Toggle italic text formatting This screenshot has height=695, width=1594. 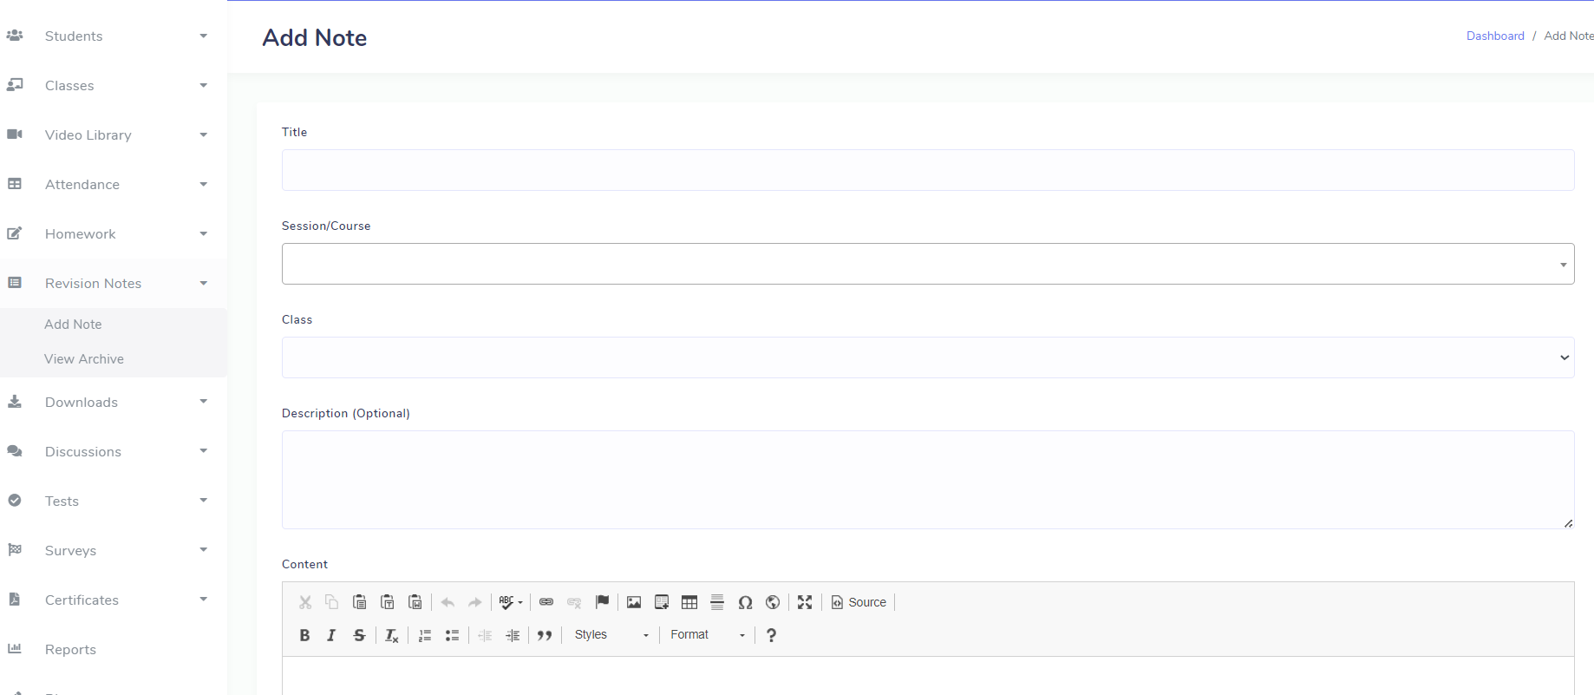(331, 635)
